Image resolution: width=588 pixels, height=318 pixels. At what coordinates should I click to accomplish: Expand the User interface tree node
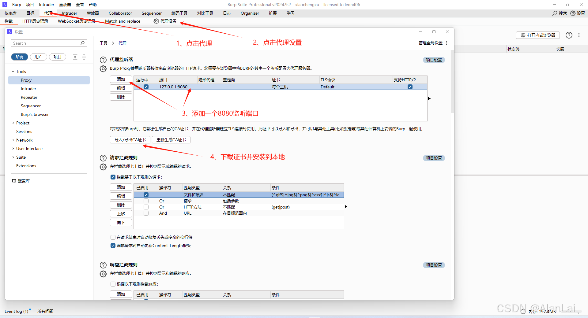point(13,149)
